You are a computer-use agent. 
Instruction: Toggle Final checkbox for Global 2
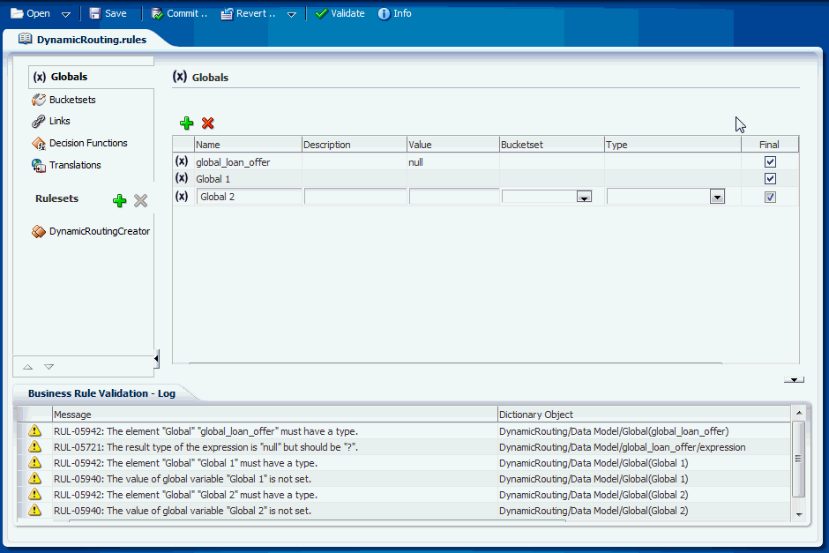coord(770,198)
